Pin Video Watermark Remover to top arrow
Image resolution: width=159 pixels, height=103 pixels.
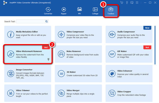(x=48, y=59)
